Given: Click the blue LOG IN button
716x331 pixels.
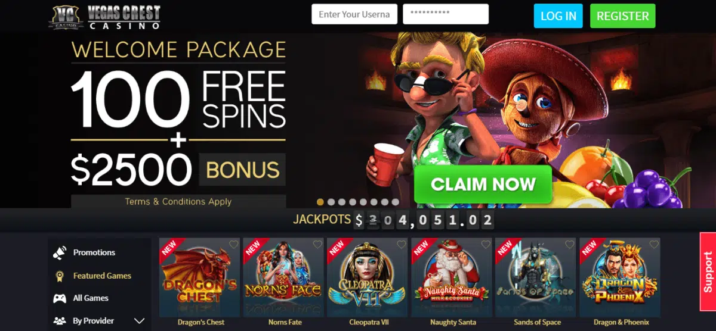Looking at the screenshot, I should 558,16.
